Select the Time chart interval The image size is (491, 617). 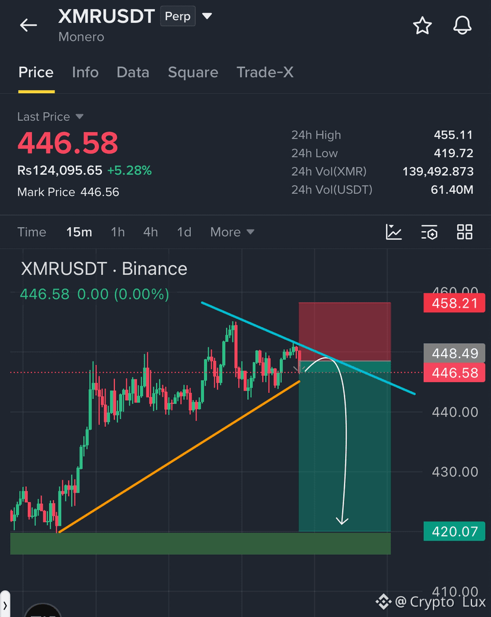pyautogui.click(x=31, y=232)
